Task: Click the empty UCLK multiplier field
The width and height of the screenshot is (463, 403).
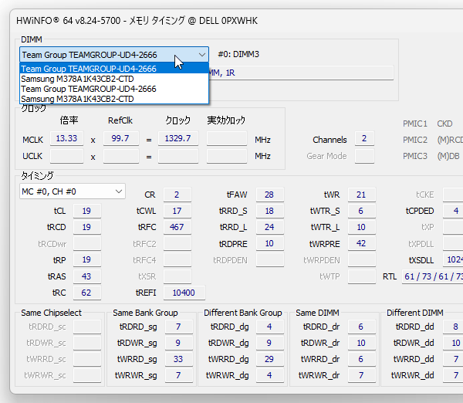Action: (66, 156)
